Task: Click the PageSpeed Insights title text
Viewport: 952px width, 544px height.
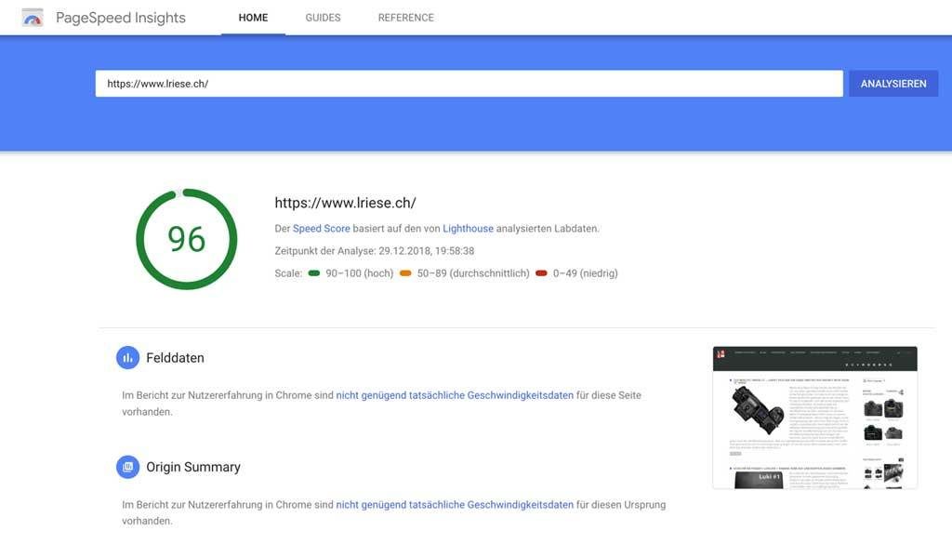Action: (121, 18)
